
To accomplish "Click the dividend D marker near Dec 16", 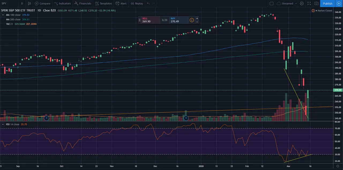I will click(186, 118).
